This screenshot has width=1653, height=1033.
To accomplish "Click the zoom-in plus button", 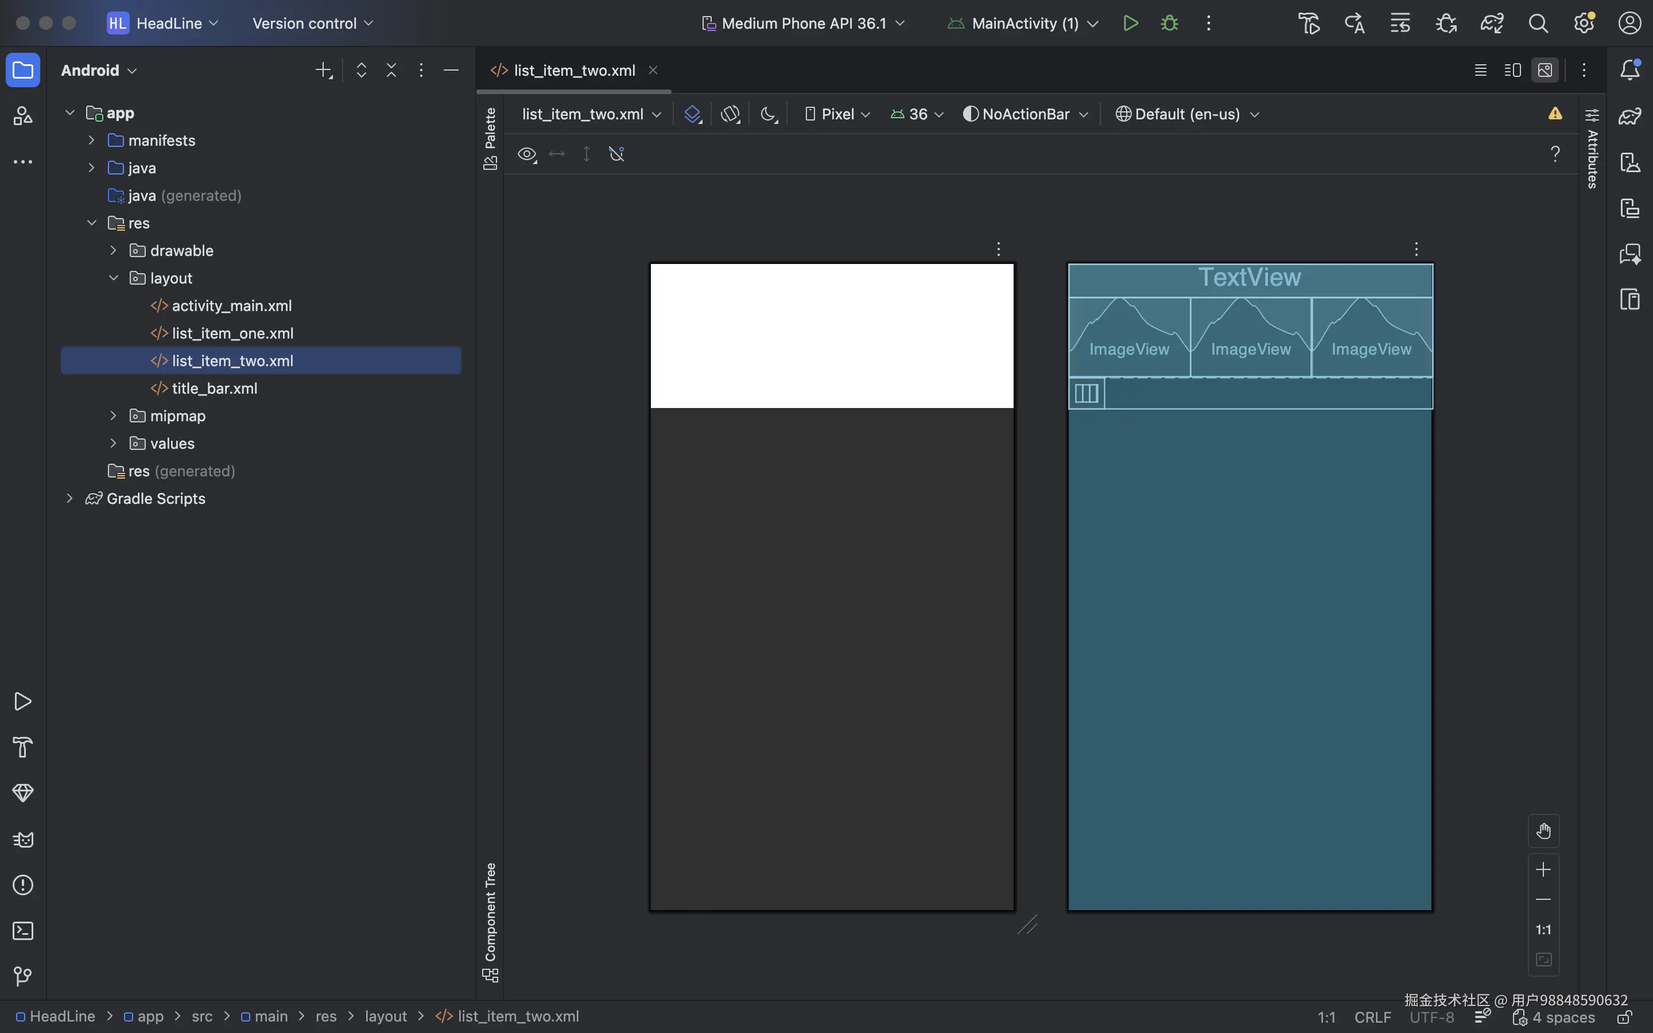I will click(x=1543, y=869).
